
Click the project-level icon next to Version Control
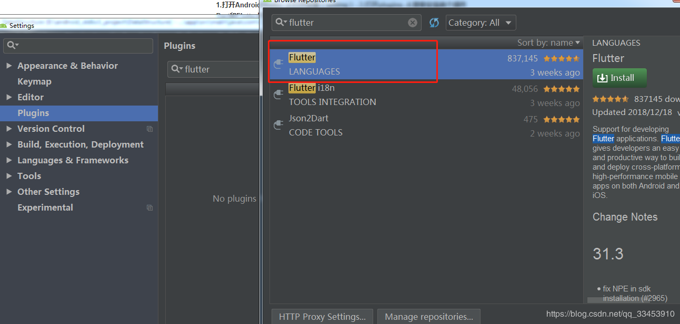coord(149,129)
